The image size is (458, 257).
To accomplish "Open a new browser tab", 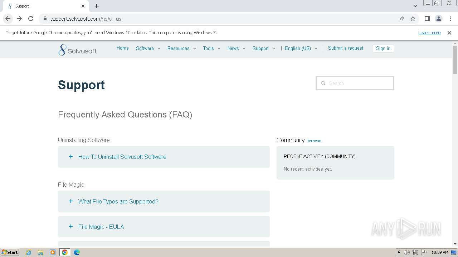I will (x=97, y=6).
